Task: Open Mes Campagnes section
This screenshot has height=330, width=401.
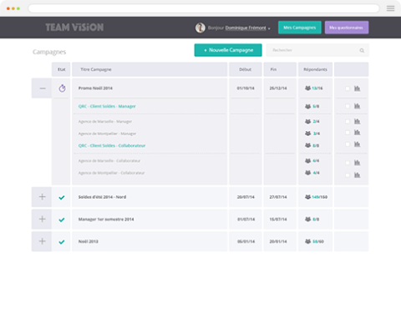Action: (300, 28)
